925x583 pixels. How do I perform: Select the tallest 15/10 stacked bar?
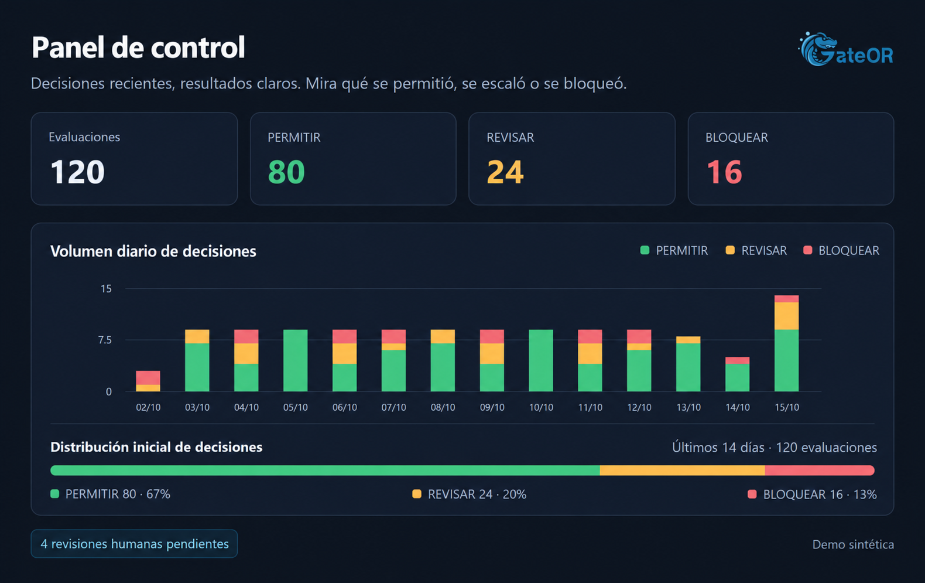pos(787,343)
